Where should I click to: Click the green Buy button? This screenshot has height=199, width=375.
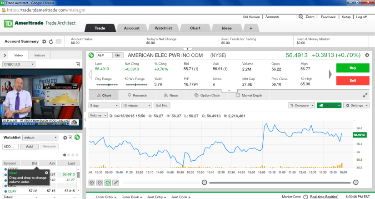[353, 68]
